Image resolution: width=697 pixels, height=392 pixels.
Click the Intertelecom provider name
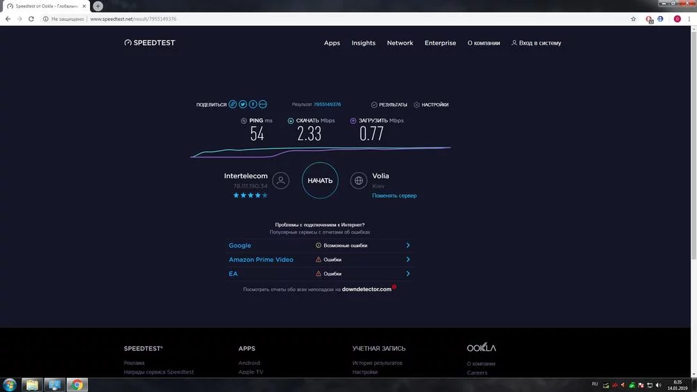[x=246, y=175]
